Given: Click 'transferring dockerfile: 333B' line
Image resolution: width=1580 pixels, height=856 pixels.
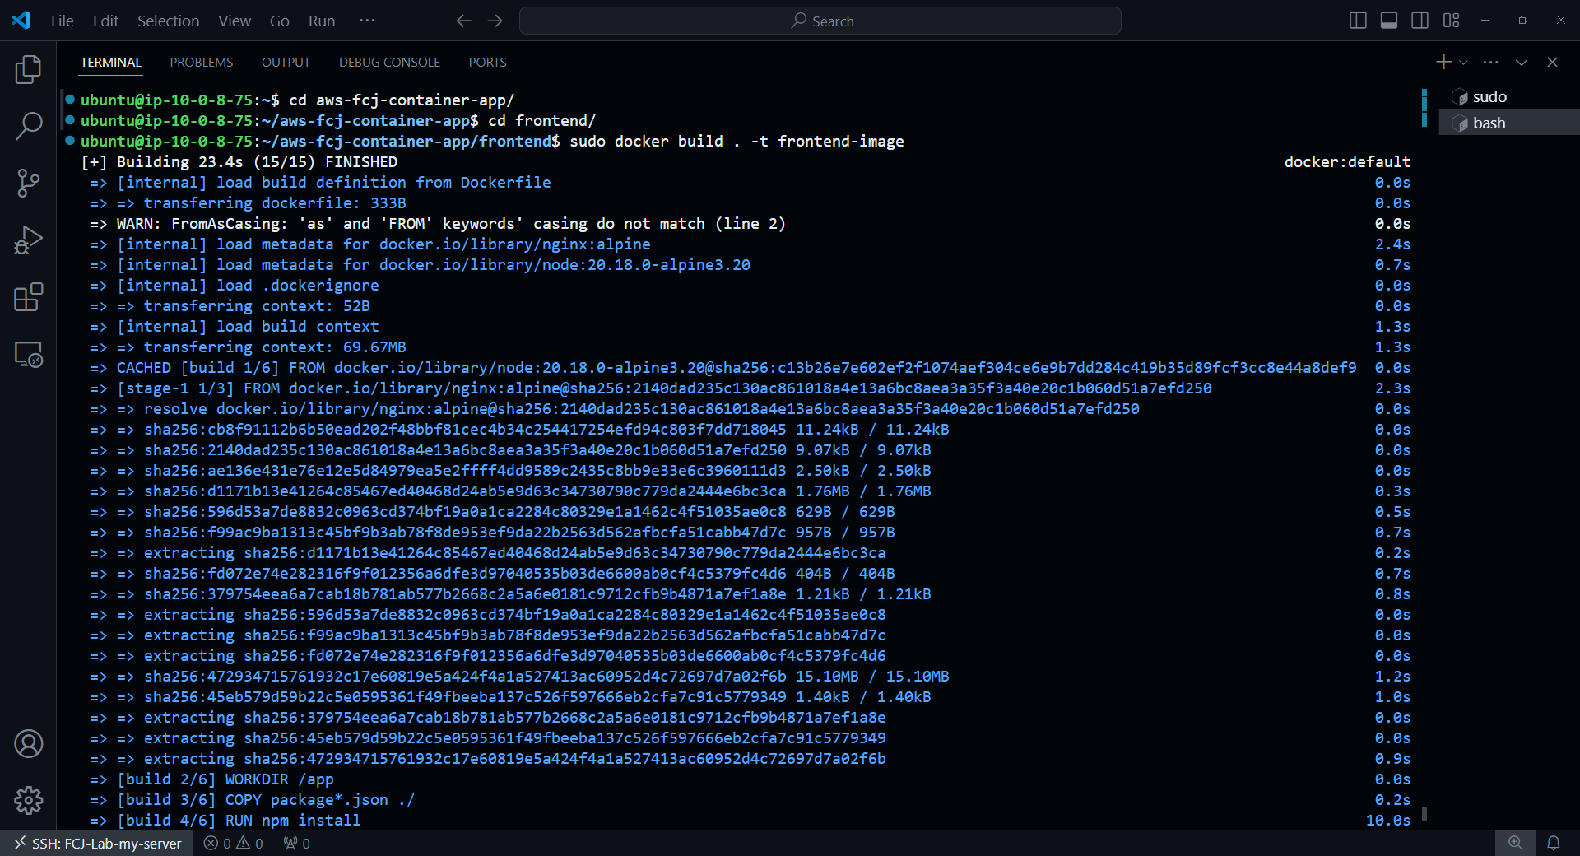Looking at the screenshot, I should click(x=248, y=203).
